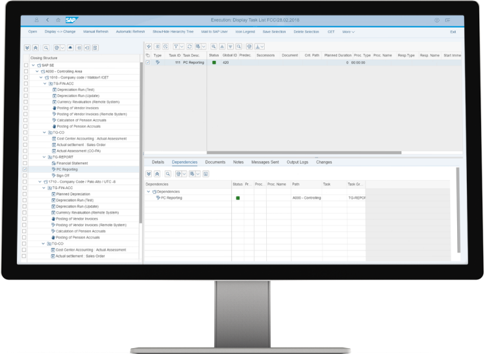Click the task list horizontal scrollbar
Screen dimensions: 485x354
pos(273,153)
